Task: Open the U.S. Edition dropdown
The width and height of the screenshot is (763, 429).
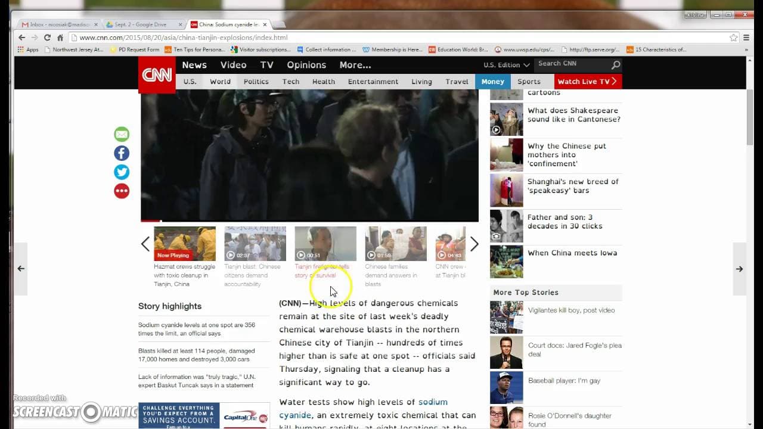Action: tap(506, 65)
